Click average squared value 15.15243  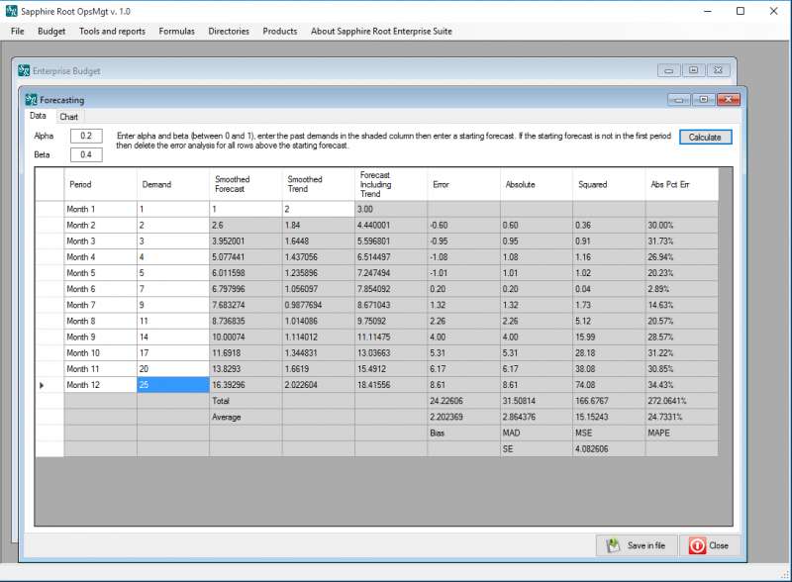click(x=609, y=418)
